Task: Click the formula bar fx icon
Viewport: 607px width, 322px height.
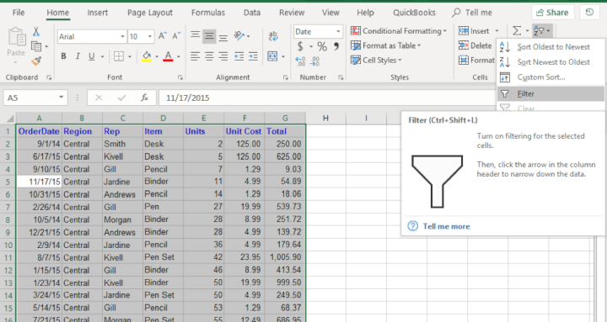Action: point(144,98)
